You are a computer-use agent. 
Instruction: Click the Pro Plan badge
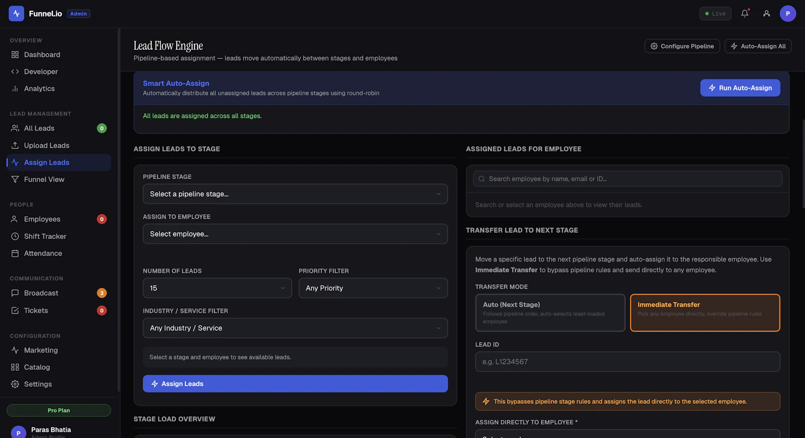click(59, 410)
